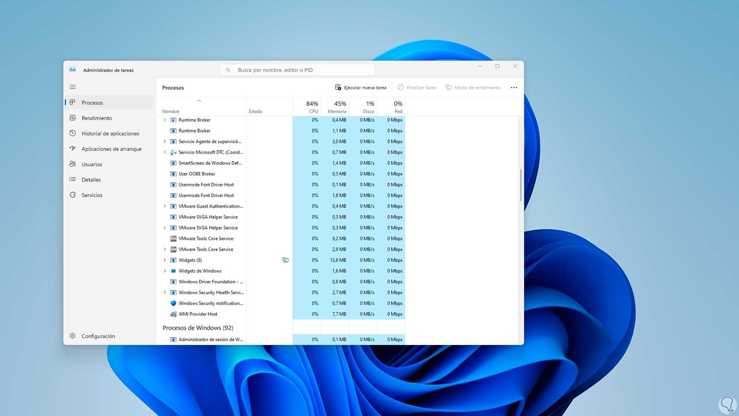Viewport: 739px width, 416px height.
Task: Click the WMI Provider Host icon
Action: (173, 314)
